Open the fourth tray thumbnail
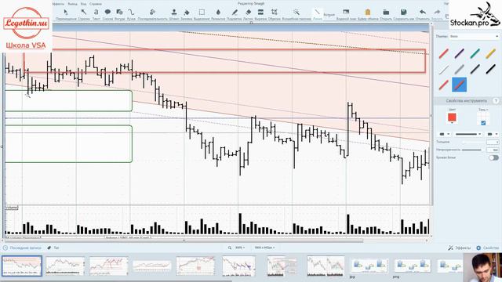The height and width of the screenshot is (282, 502). tap(151, 266)
